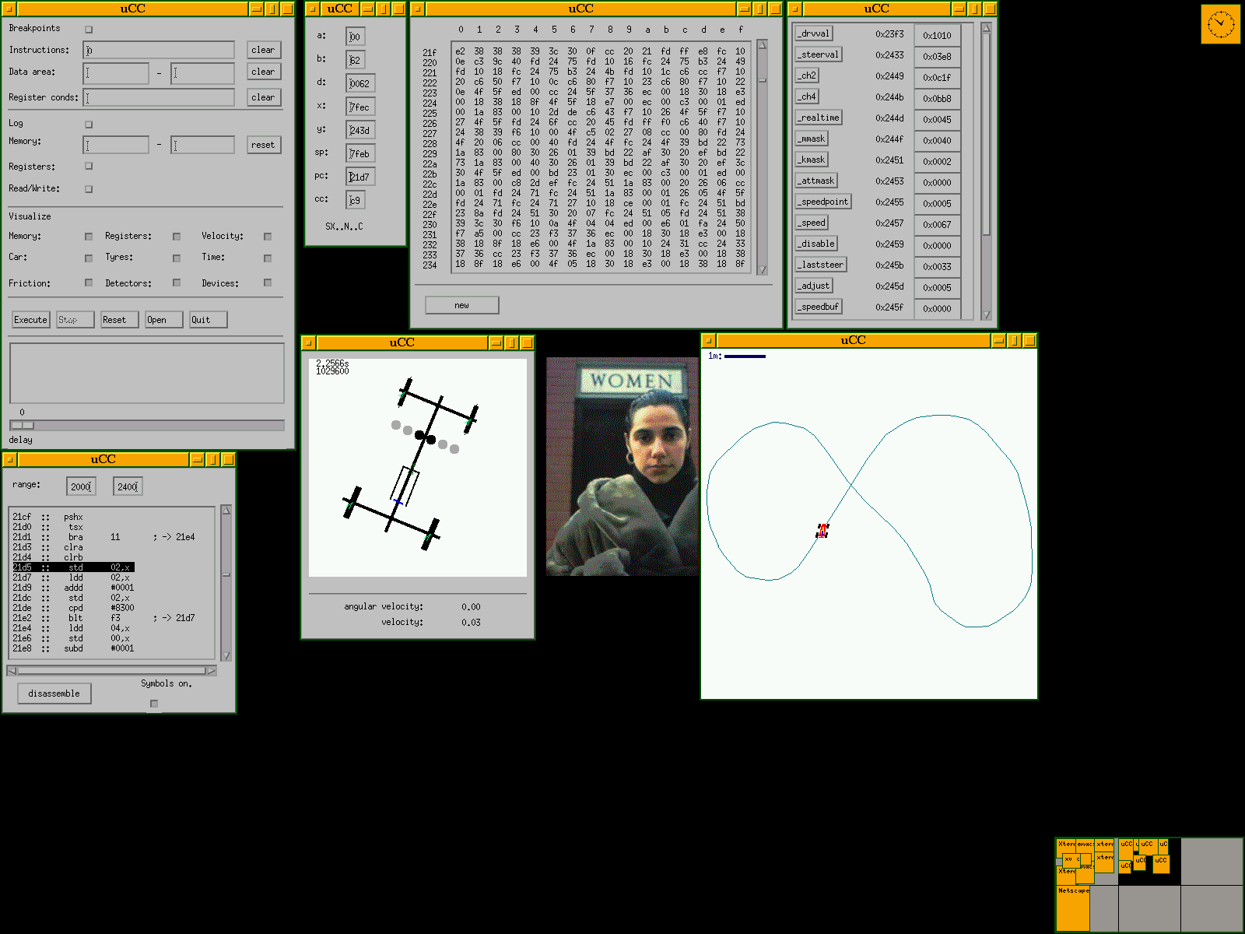The width and height of the screenshot is (1245, 934).
Task: Click the scroll-down arrow in the memory dump window
Action: pyautogui.click(x=762, y=270)
